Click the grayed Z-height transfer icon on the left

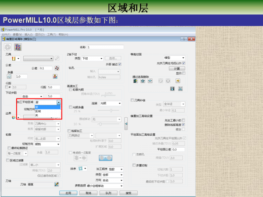(x=80, y=158)
